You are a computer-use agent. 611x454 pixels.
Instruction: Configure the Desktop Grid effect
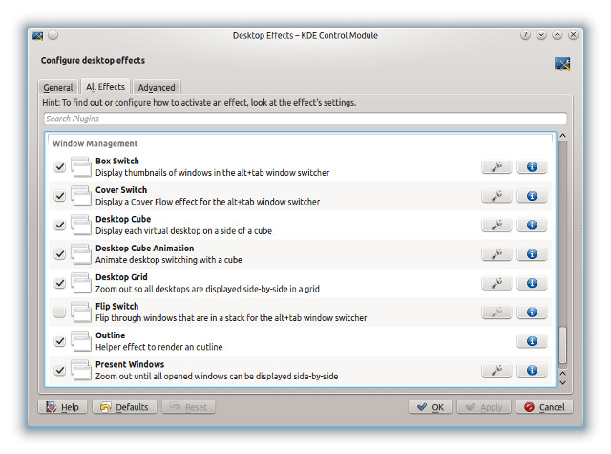[496, 283]
